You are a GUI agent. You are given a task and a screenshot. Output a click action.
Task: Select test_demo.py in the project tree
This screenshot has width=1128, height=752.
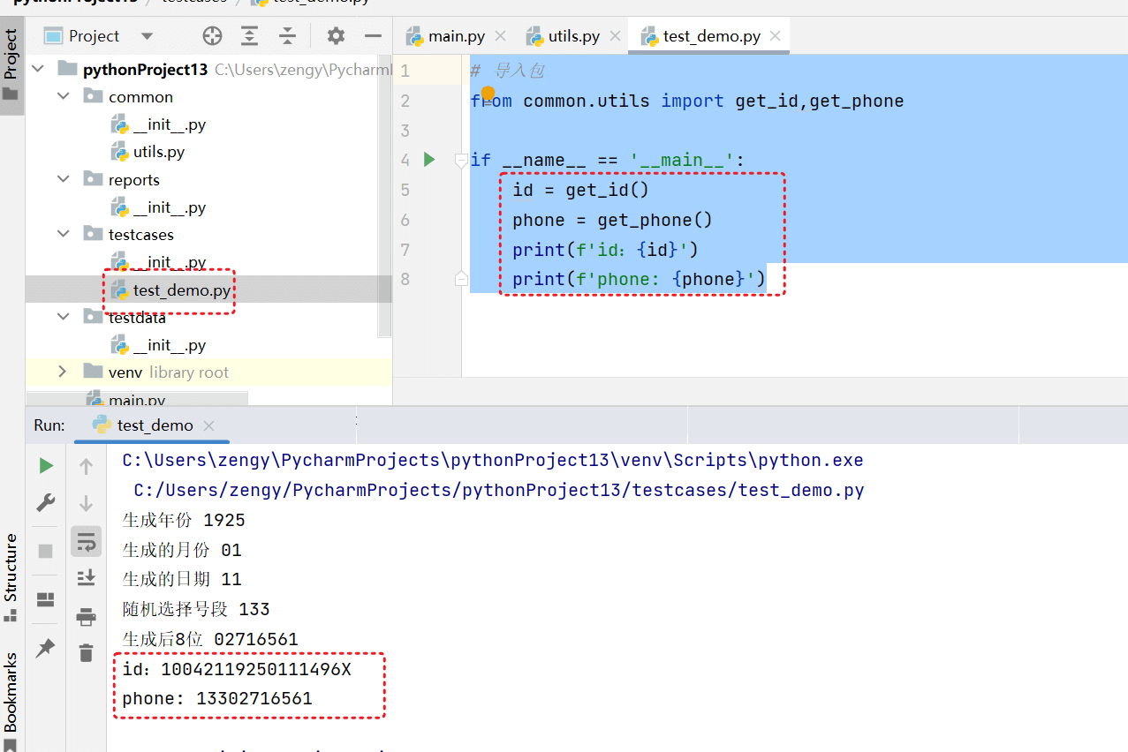tap(171, 290)
